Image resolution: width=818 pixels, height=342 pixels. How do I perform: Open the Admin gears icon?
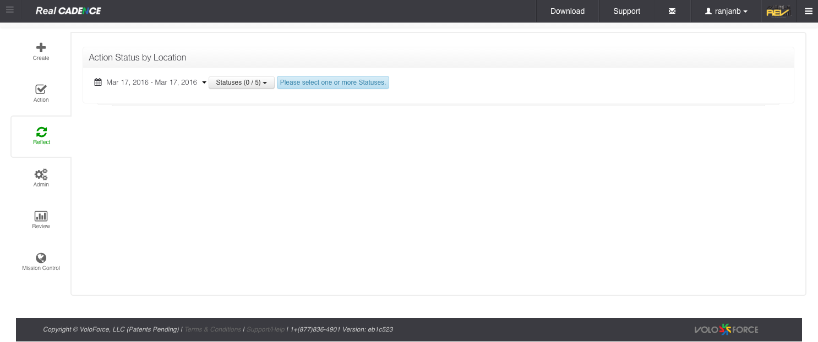(x=41, y=174)
